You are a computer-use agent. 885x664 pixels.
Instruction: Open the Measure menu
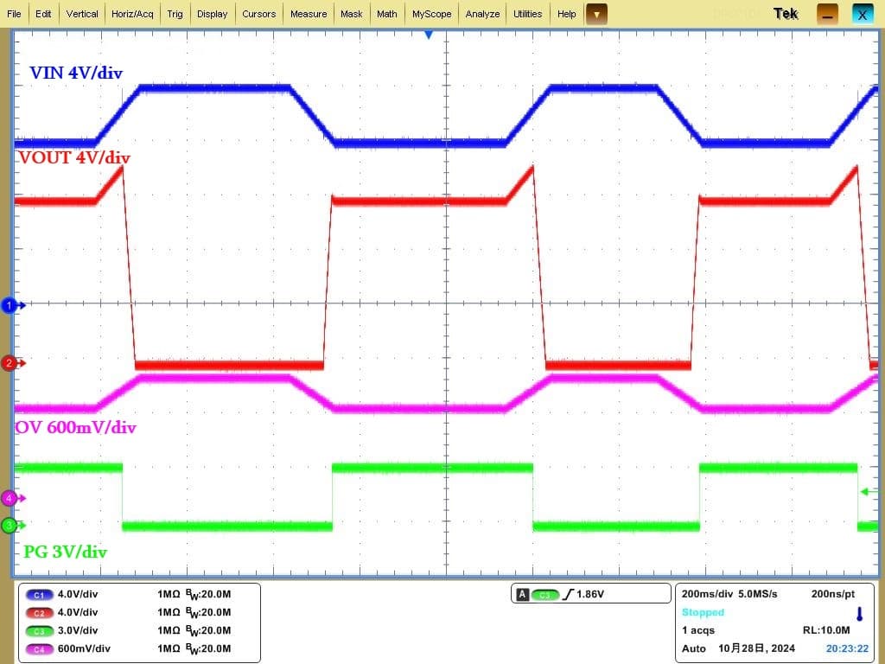[309, 14]
